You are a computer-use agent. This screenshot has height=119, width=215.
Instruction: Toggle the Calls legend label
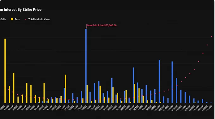click(3, 19)
